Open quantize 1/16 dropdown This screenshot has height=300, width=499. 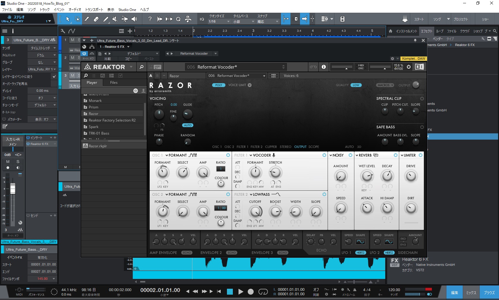[x=219, y=21]
